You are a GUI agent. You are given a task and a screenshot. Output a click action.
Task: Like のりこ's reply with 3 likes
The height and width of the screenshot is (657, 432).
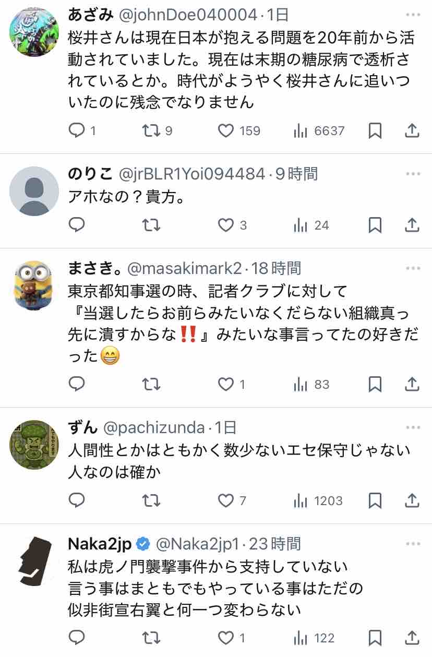click(x=225, y=225)
